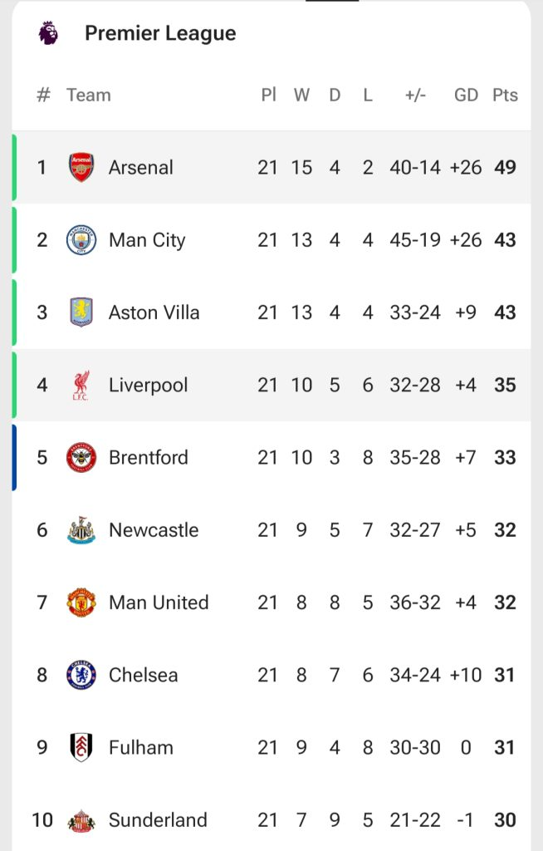Click Arsenal's 49 points value
Image resolution: width=543 pixels, height=851 pixels.
tap(505, 167)
